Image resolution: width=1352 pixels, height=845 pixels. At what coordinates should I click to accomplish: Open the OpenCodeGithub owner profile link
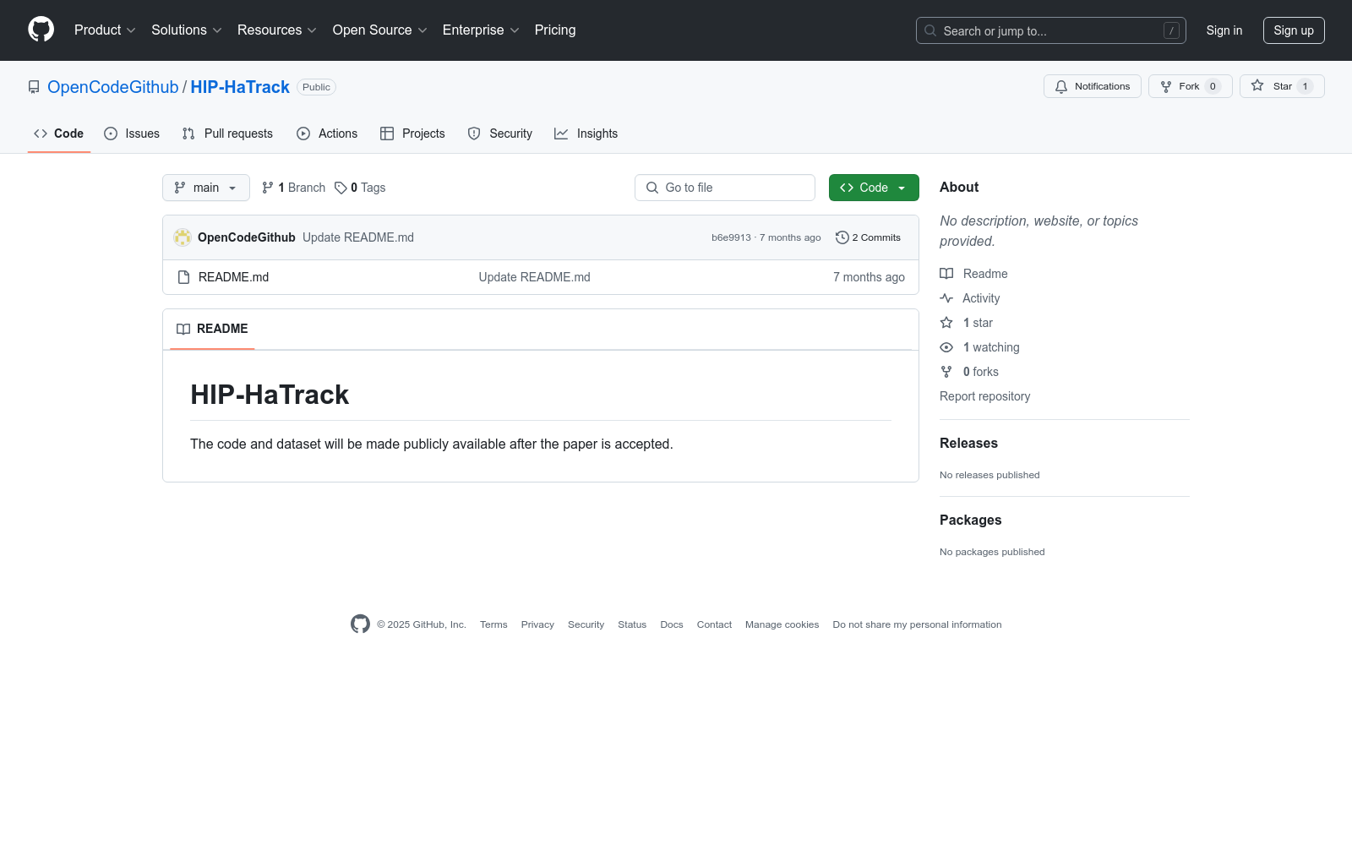pyautogui.click(x=113, y=87)
